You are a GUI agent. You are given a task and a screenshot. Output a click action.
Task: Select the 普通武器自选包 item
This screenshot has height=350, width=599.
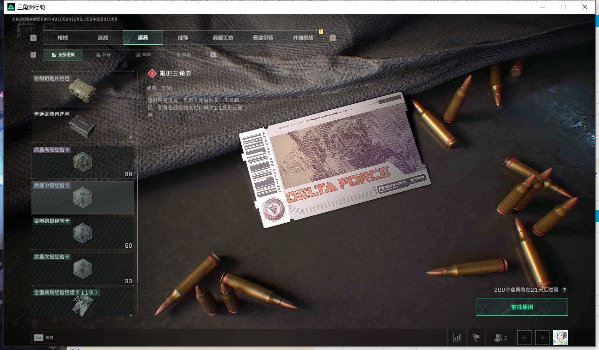coord(83,125)
